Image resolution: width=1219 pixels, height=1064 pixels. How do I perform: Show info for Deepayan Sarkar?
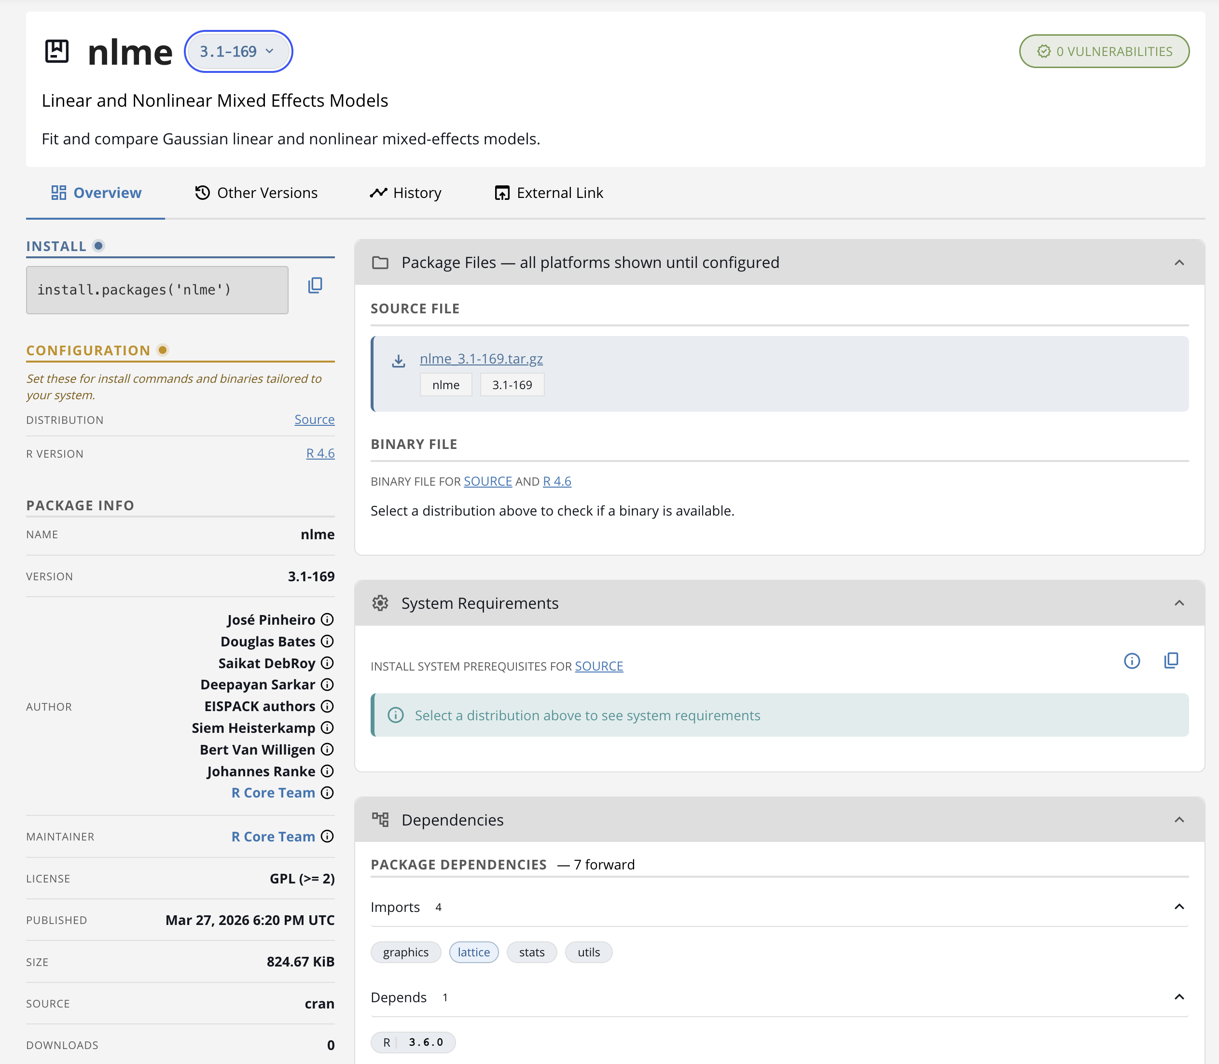(328, 685)
